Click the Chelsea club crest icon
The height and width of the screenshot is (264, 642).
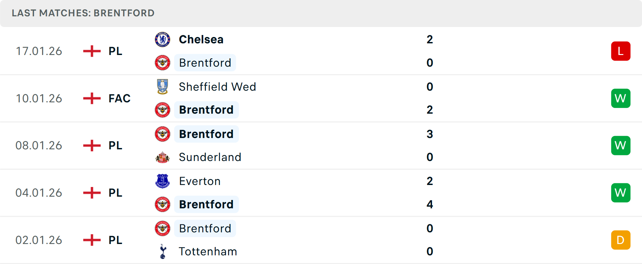tap(163, 40)
